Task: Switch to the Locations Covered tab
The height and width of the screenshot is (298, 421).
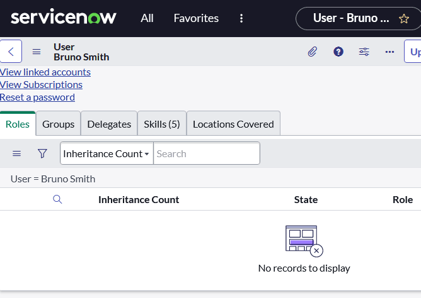Action: 233,124
